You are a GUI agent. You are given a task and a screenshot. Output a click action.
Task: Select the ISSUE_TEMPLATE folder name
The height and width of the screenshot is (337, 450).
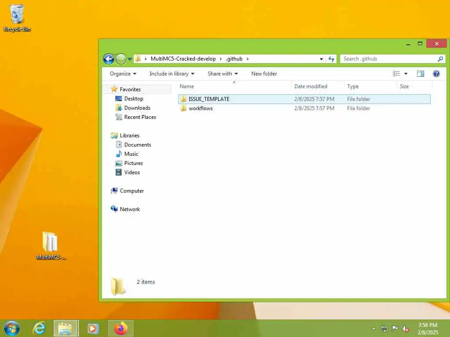209,99
